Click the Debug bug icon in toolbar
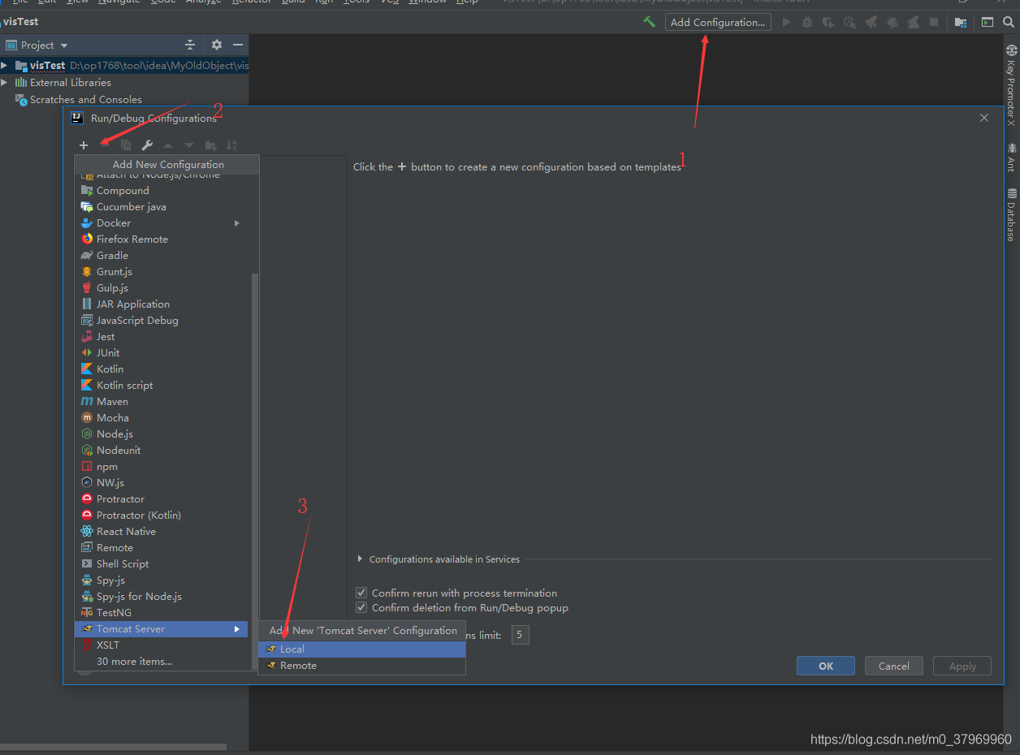The height and width of the screenshot is (755, 1020). pos(807,22)
